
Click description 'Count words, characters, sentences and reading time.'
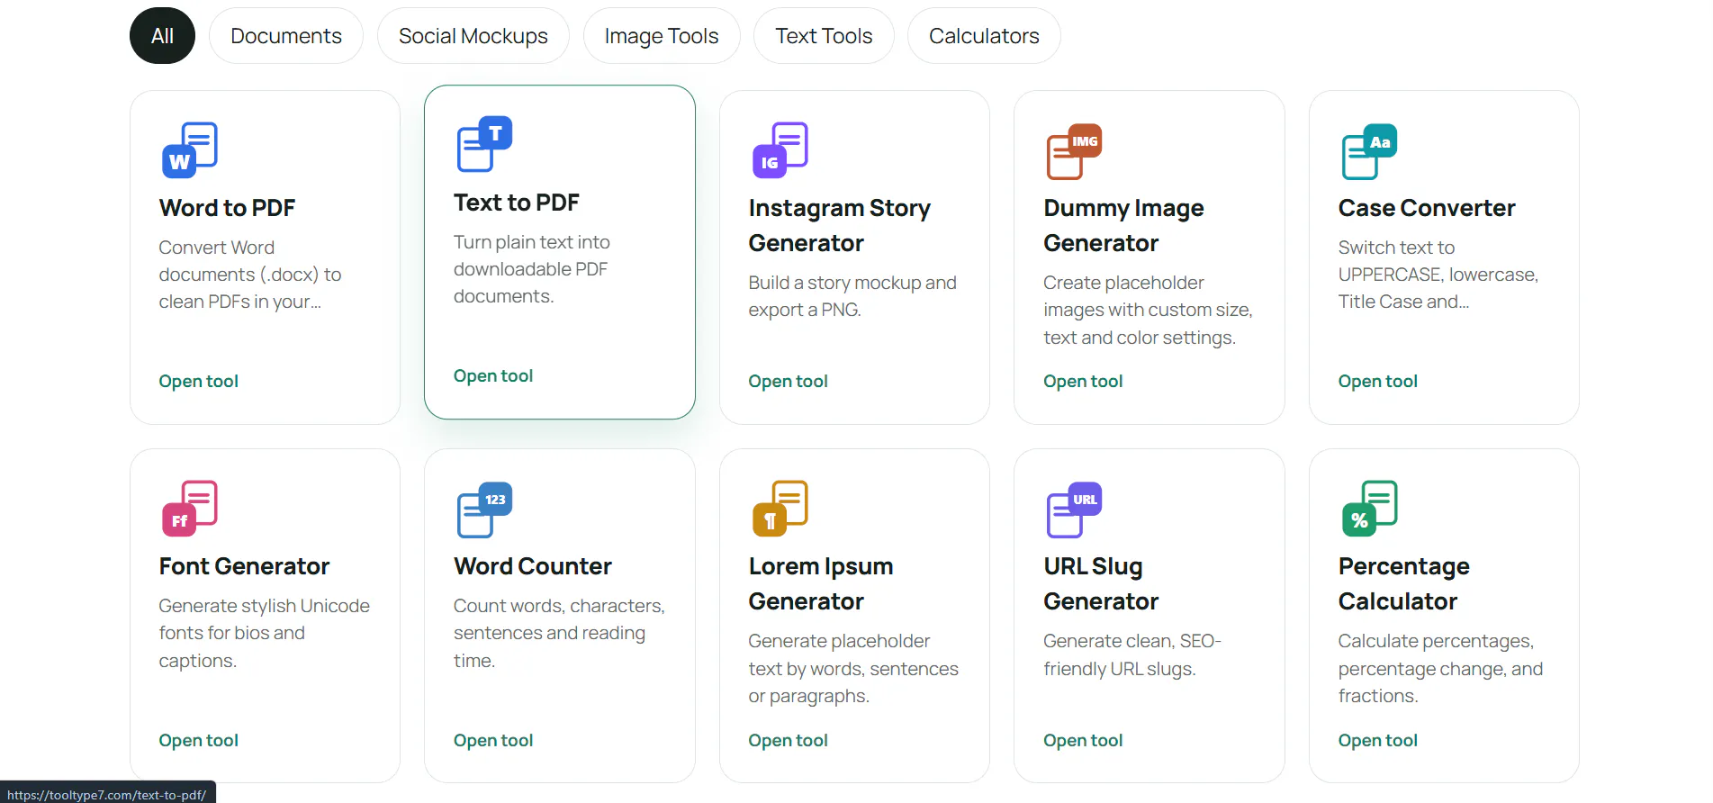pos(559,633)
